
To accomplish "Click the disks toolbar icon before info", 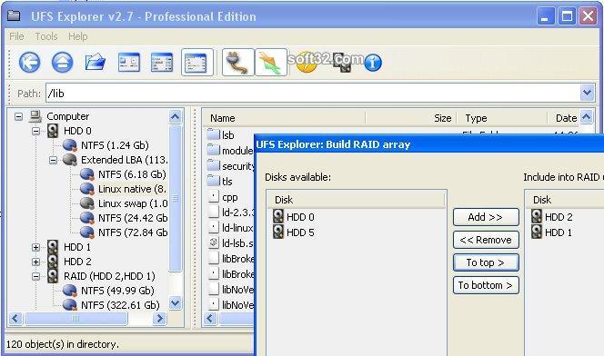I will (342, 63).
